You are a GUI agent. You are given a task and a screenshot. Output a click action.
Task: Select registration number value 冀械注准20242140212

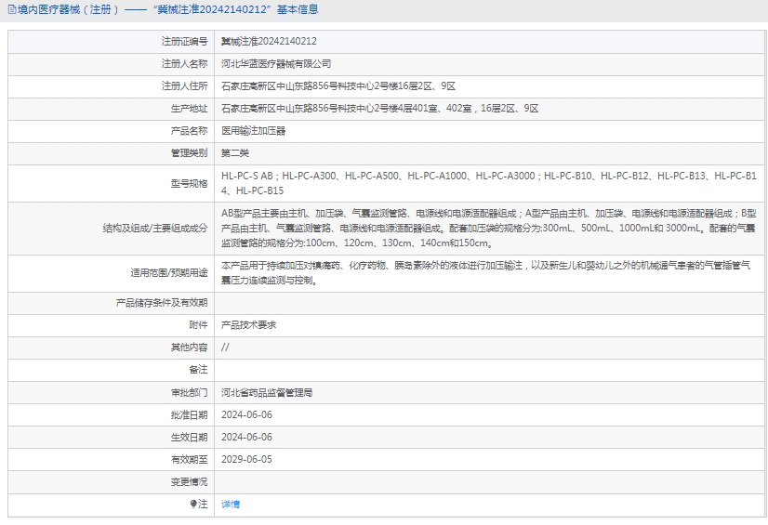coord(268,42)
